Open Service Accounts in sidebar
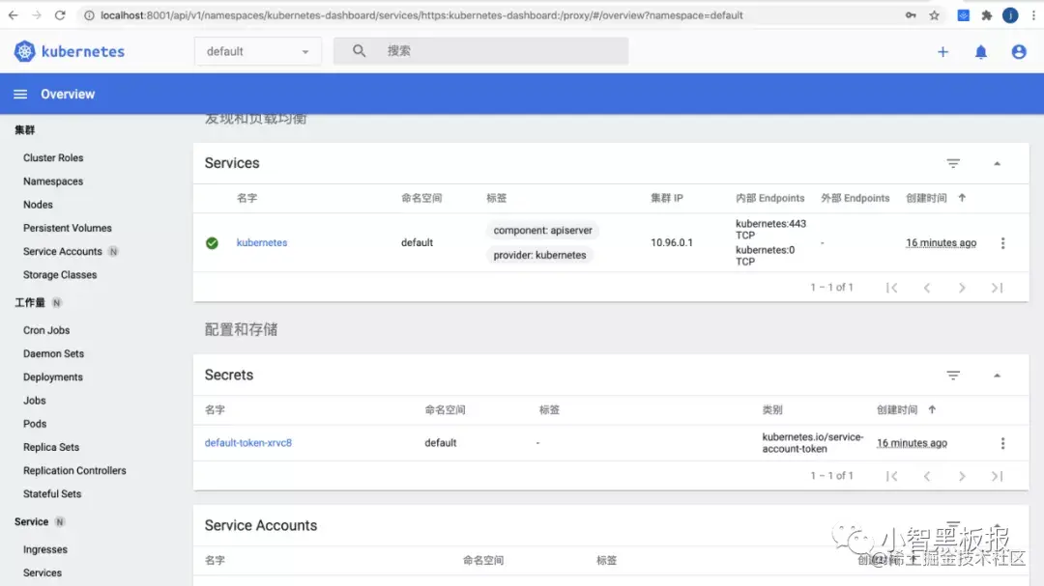This screenshot has width=1044, height=586. click(63, 251)
